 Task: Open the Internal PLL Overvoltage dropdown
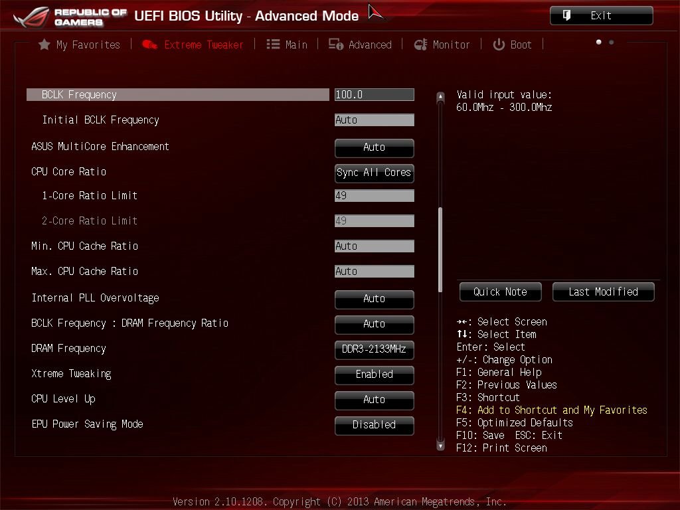[x=375, y=299]
